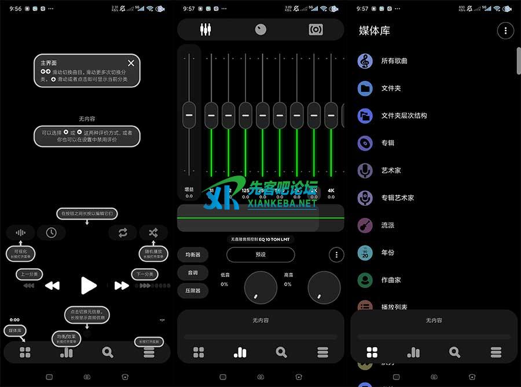The width and height of the screenshot is (521, 387).
Task: Click the 增益 preamp slider handle
Action: 189,115
